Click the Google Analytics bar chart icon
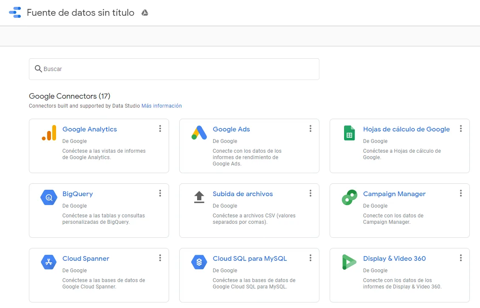This screenshot has height=308, width=480. [x=49, y=133]
